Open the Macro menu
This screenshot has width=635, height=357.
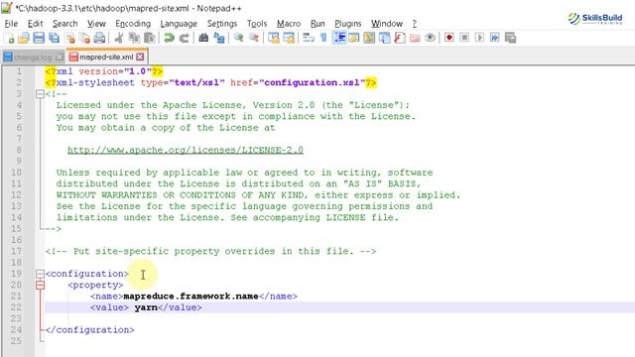click(289, 24)
